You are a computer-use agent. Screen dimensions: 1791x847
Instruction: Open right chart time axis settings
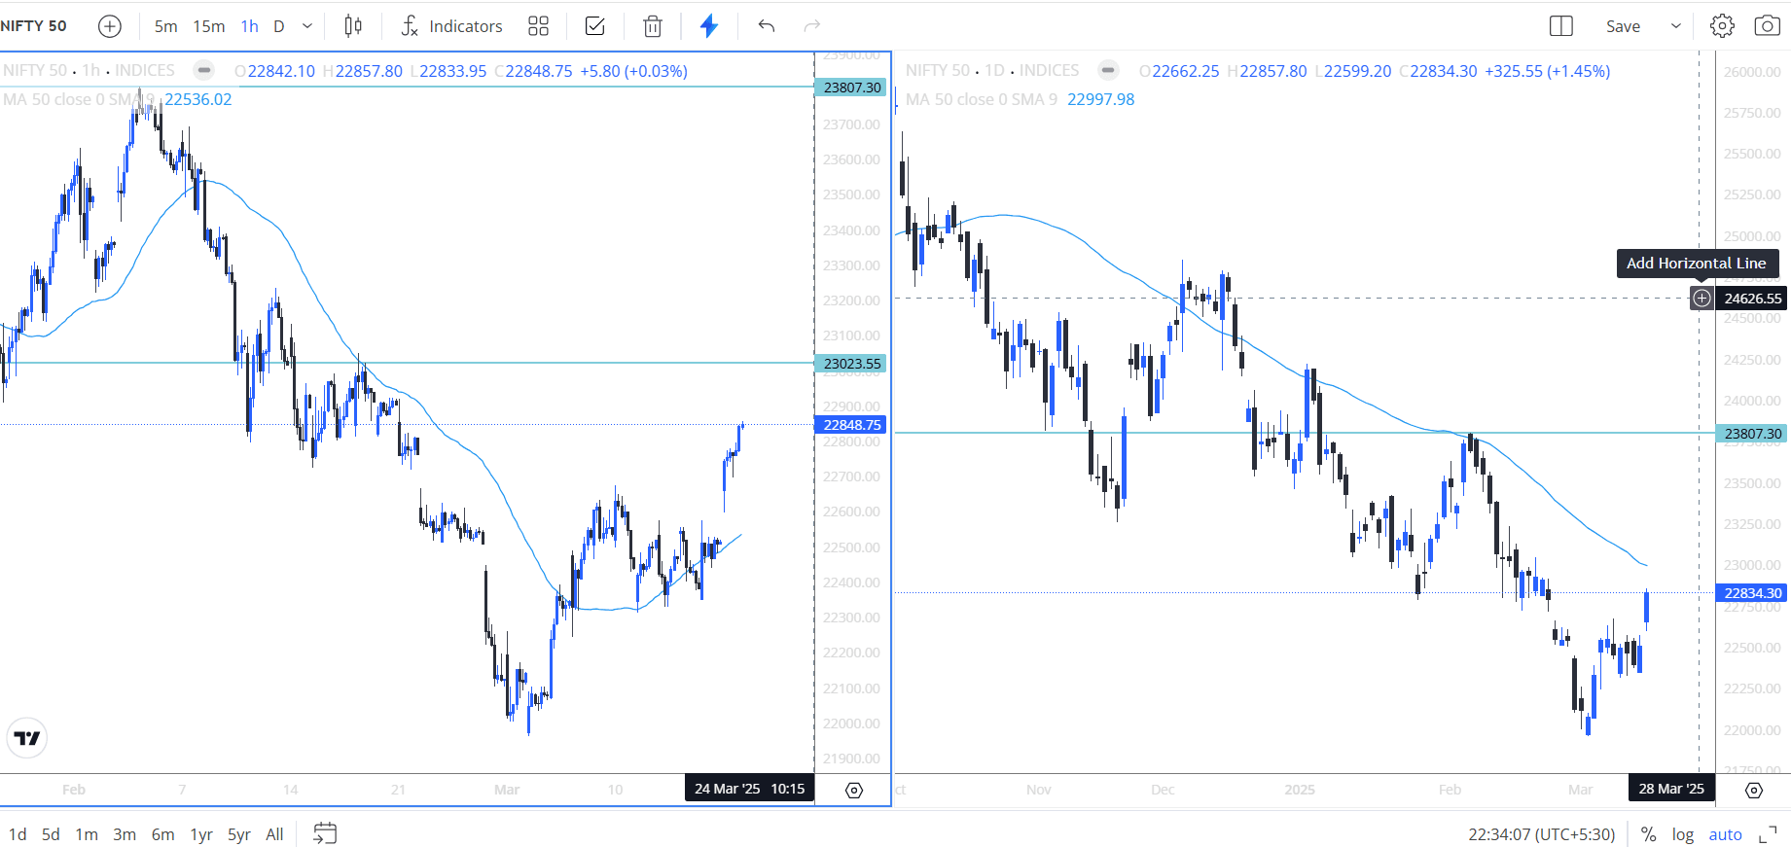click(1754, 791)
